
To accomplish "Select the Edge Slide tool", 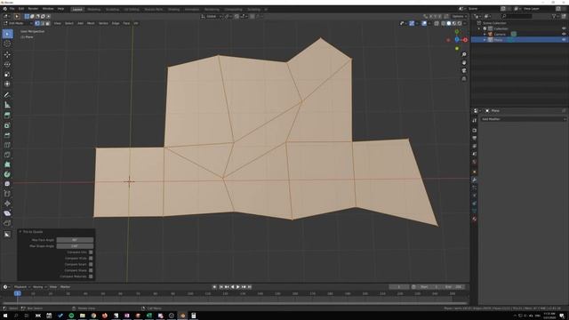I will coord(7,194).
